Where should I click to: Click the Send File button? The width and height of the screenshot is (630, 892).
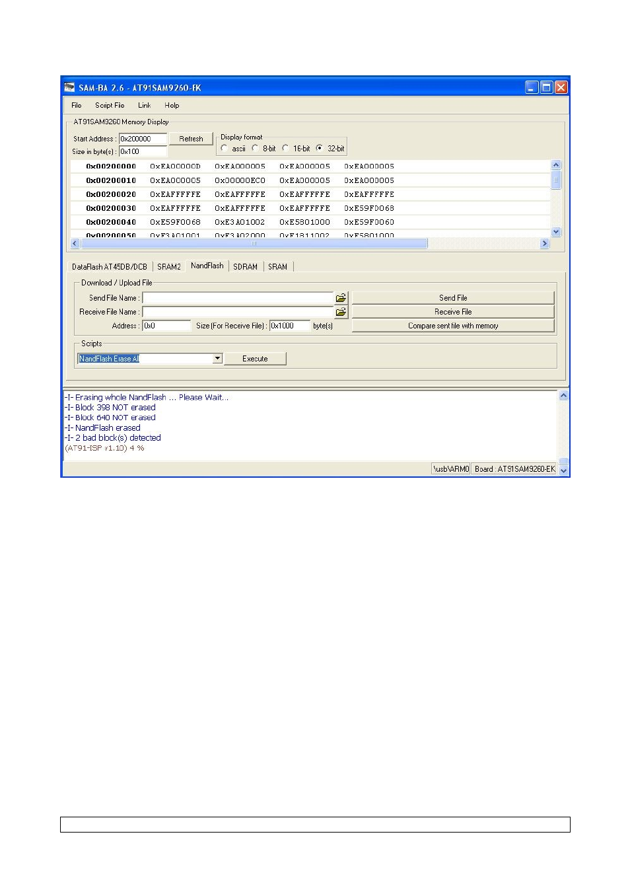[x=453, y=298]
